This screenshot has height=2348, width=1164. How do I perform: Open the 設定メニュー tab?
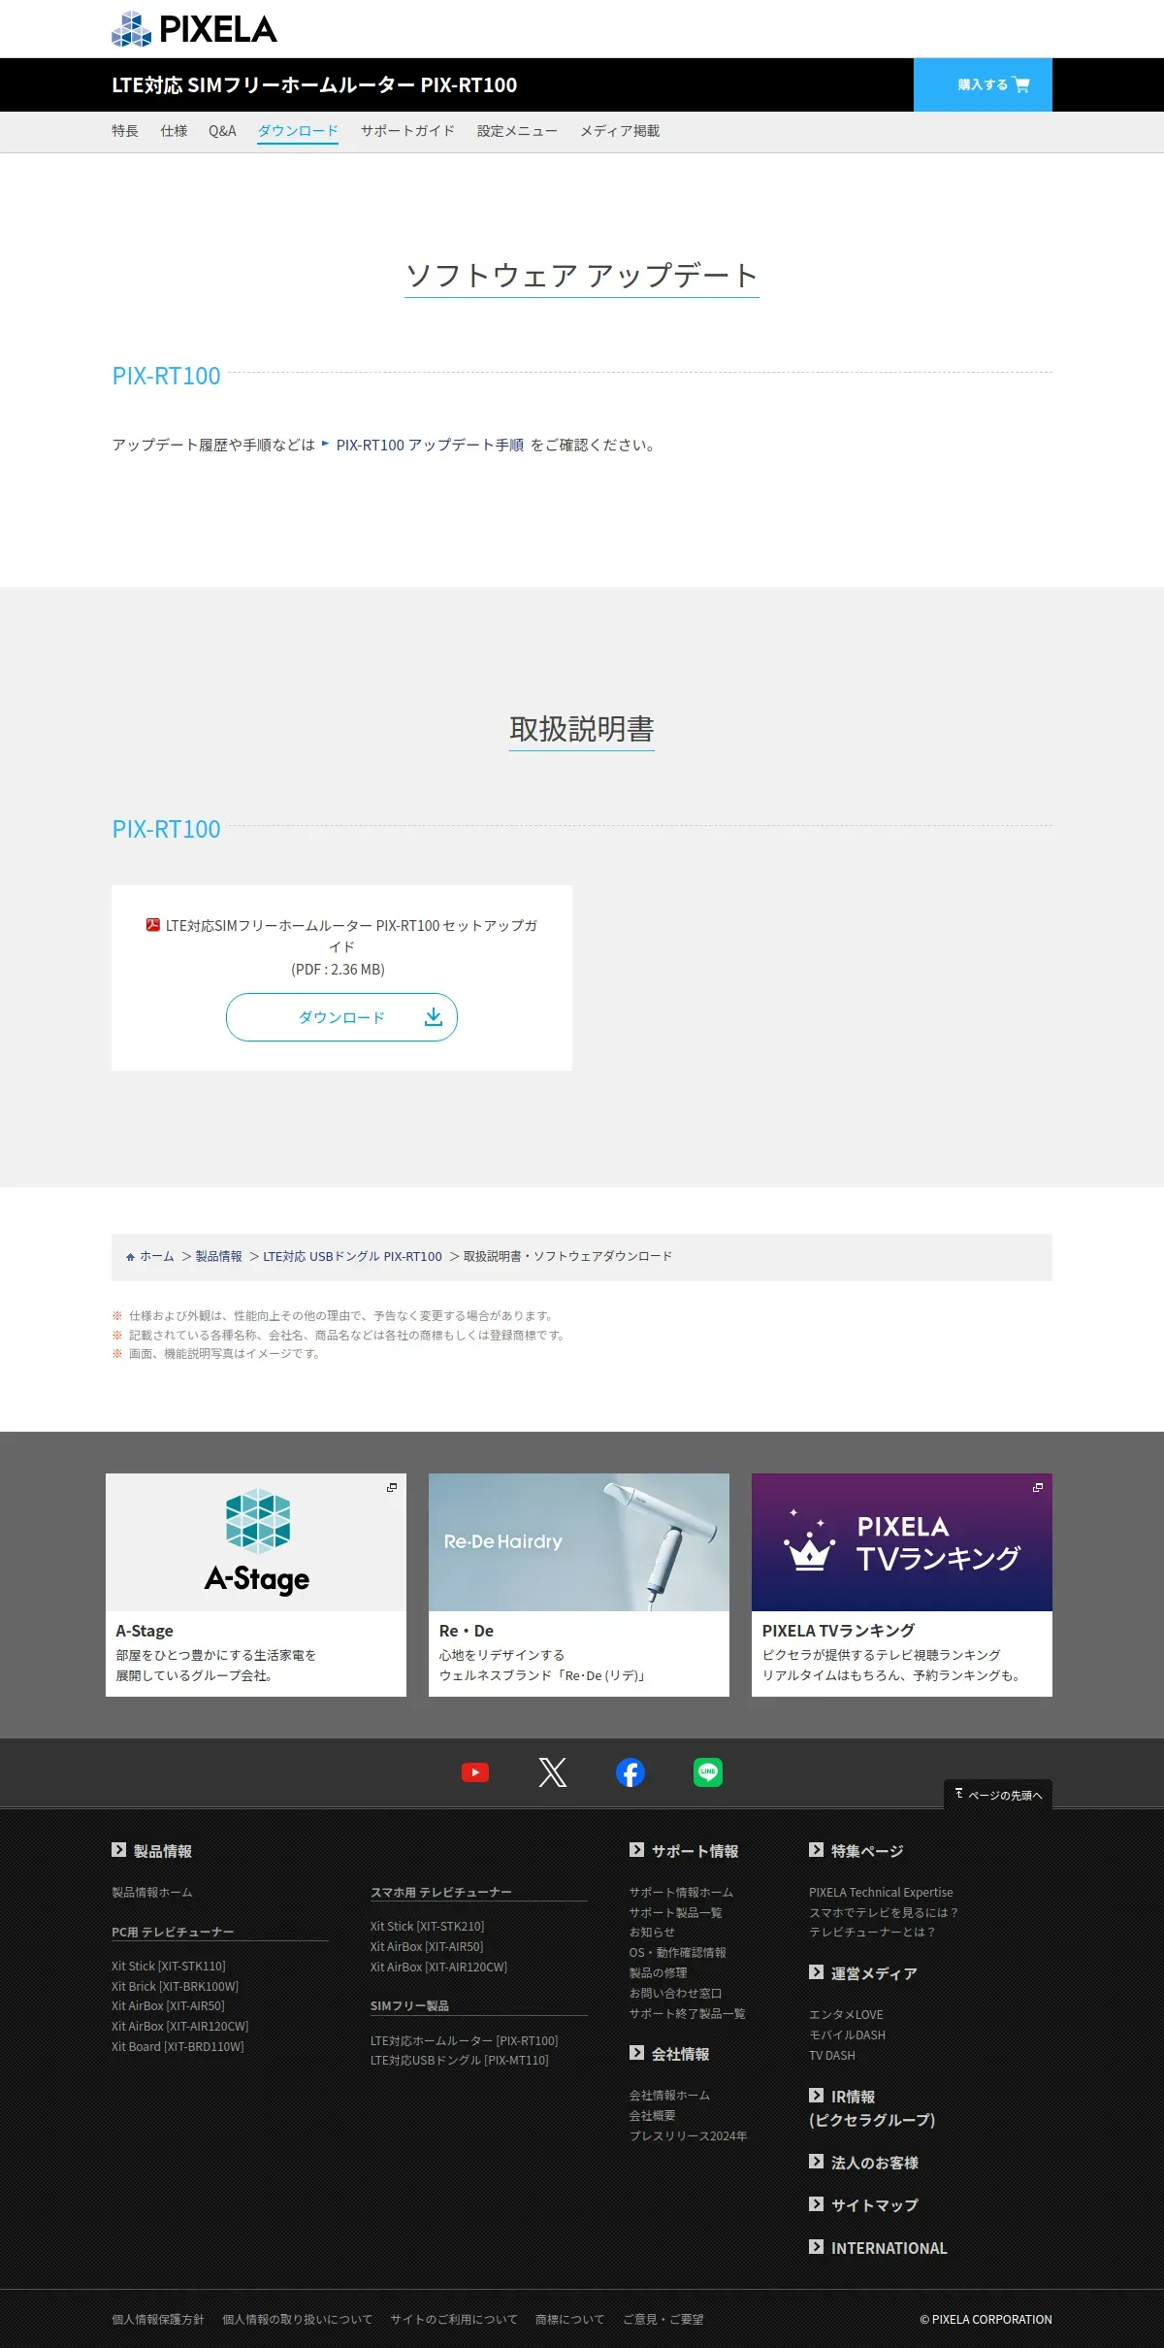pos(517,131)
